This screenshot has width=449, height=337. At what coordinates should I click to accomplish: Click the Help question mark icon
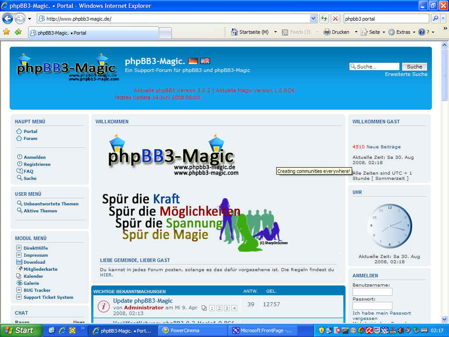421,32
